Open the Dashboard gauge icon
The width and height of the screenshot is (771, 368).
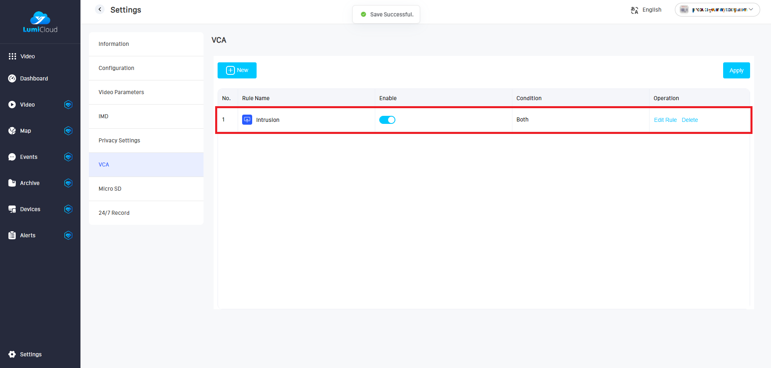click(12, 78)
